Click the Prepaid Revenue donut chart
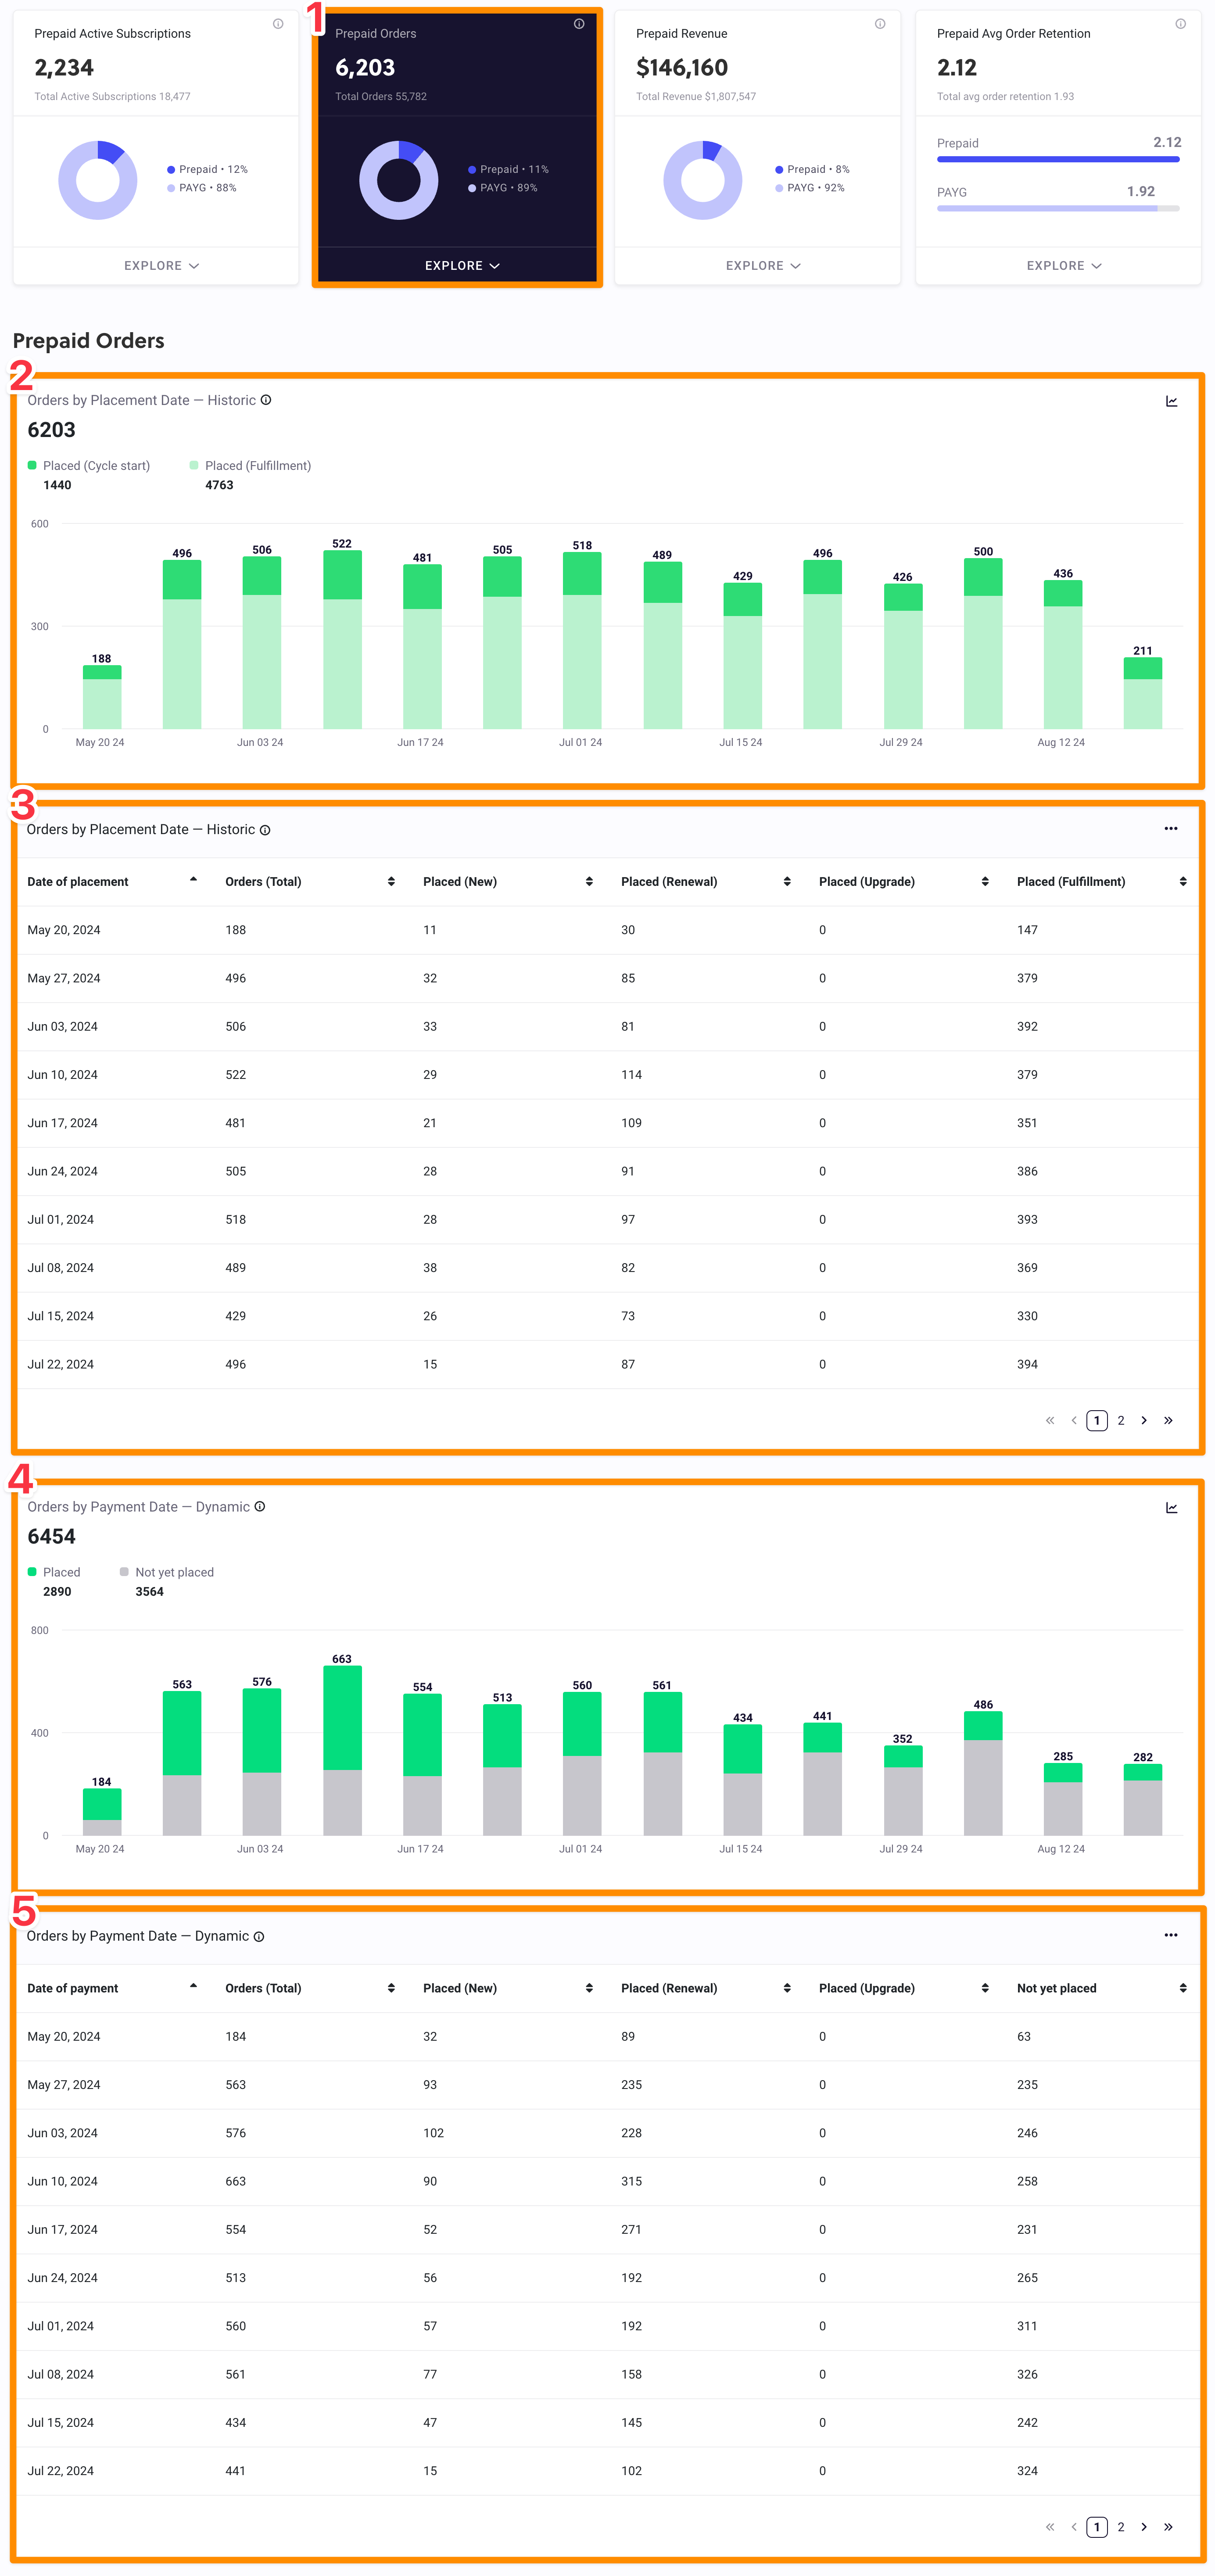The image size is (1215, 2576). coord(703,180)
